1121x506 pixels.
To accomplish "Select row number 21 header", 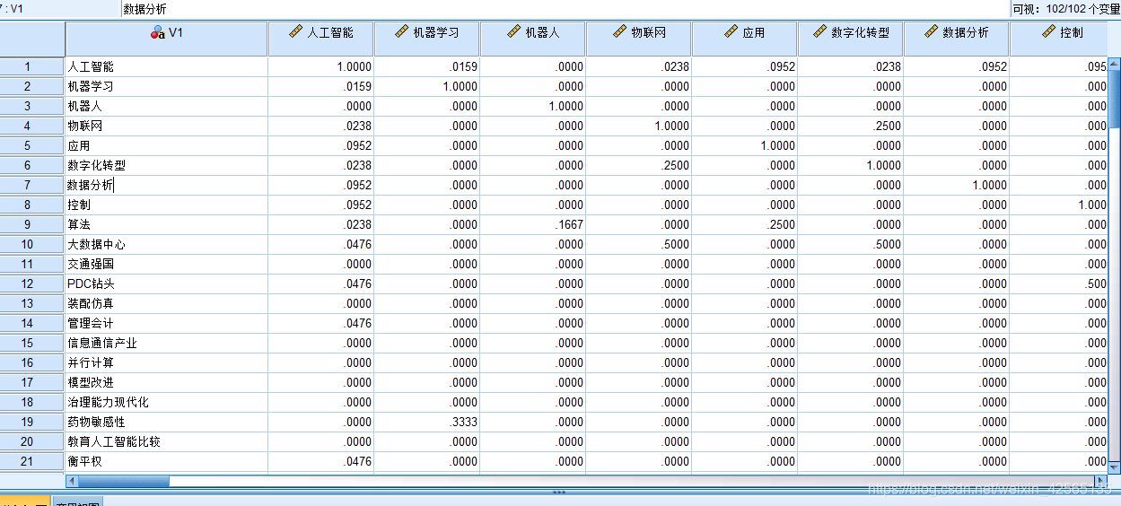I will click(32, 461).
